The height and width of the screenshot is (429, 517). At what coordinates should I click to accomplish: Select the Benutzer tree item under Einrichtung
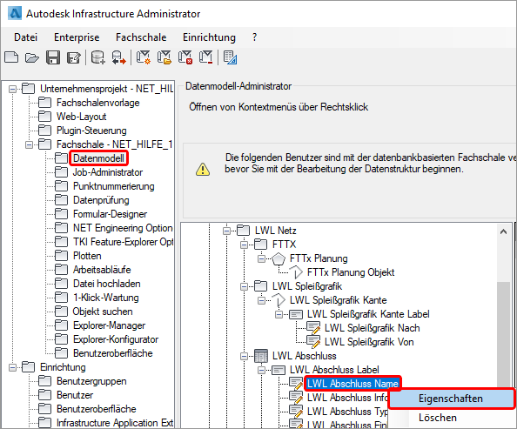click(75, 395)
